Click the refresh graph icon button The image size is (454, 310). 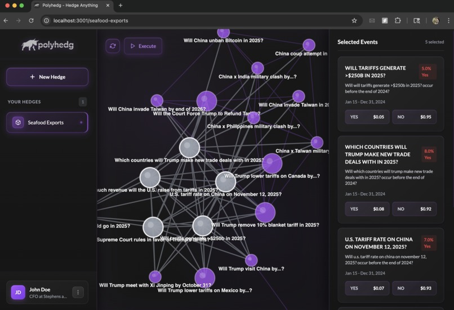[113, 46]
